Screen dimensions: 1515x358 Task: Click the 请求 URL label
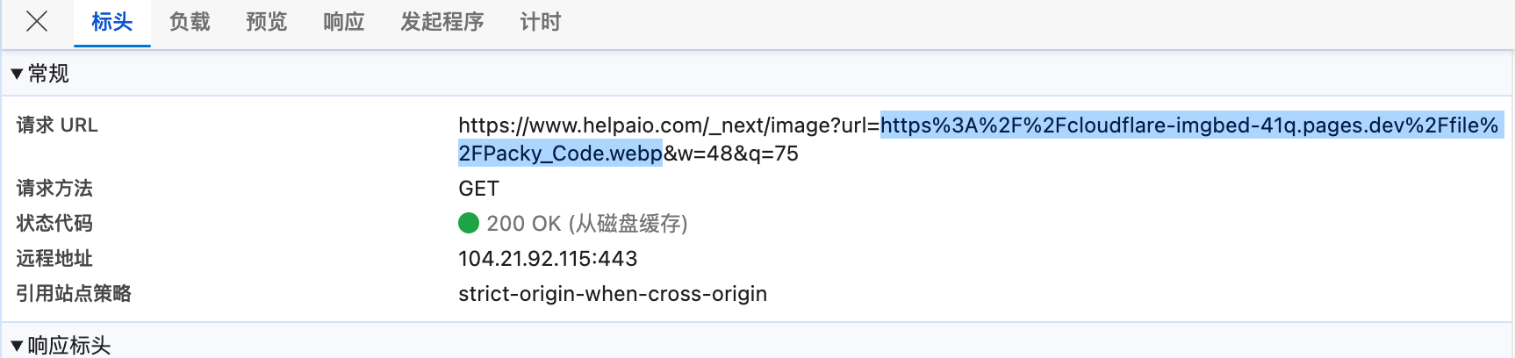coord(57,125)
